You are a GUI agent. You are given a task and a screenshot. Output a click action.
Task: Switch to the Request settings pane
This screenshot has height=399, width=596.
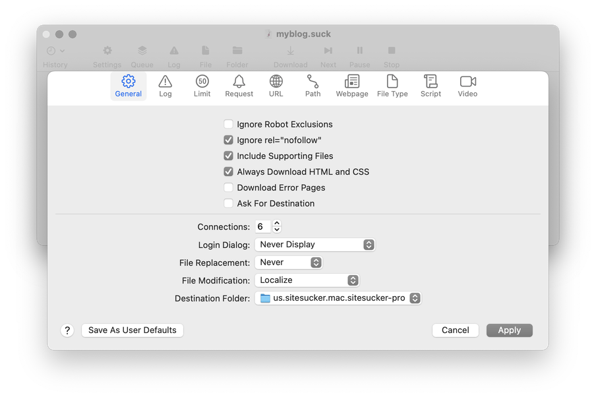pyautogui.click(x=239, y=86)
